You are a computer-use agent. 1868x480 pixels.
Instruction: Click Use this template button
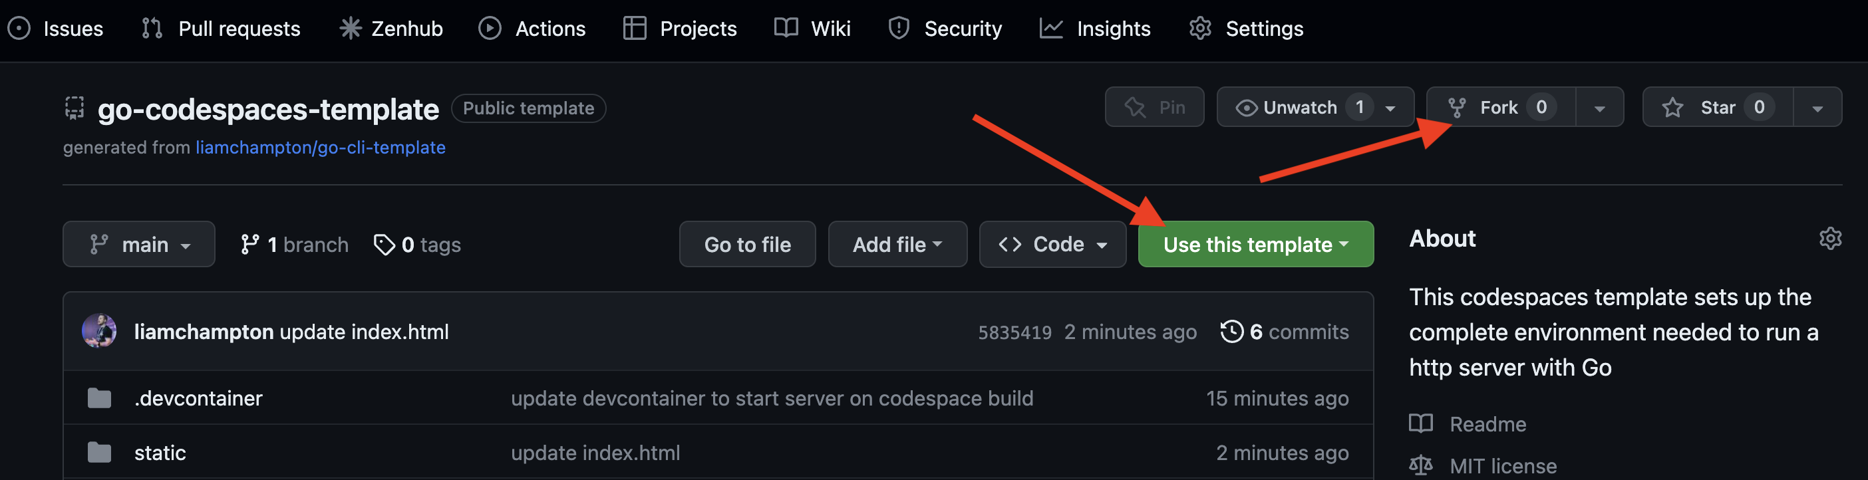[x=1256, y=245]
